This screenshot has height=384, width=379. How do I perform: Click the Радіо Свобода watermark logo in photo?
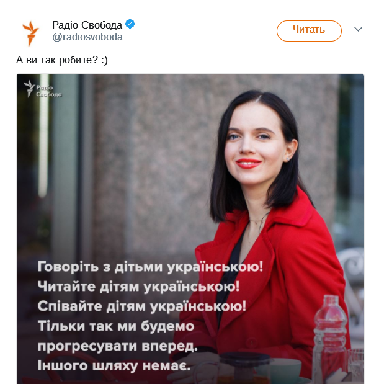point(43,89)
